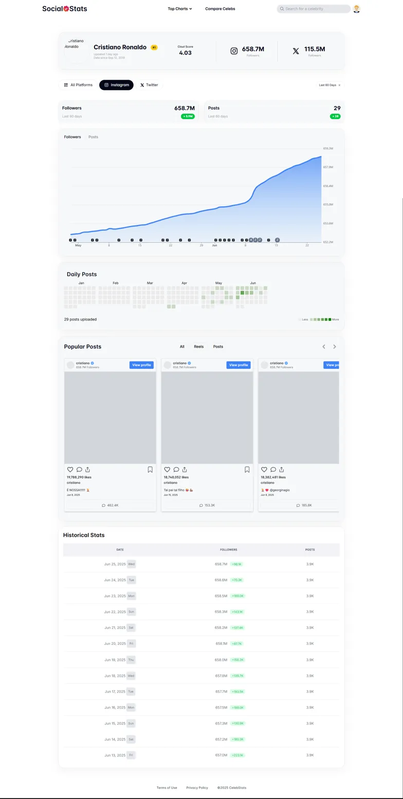
Task: Open 153.3K comments count
Action: coord(207,505)
